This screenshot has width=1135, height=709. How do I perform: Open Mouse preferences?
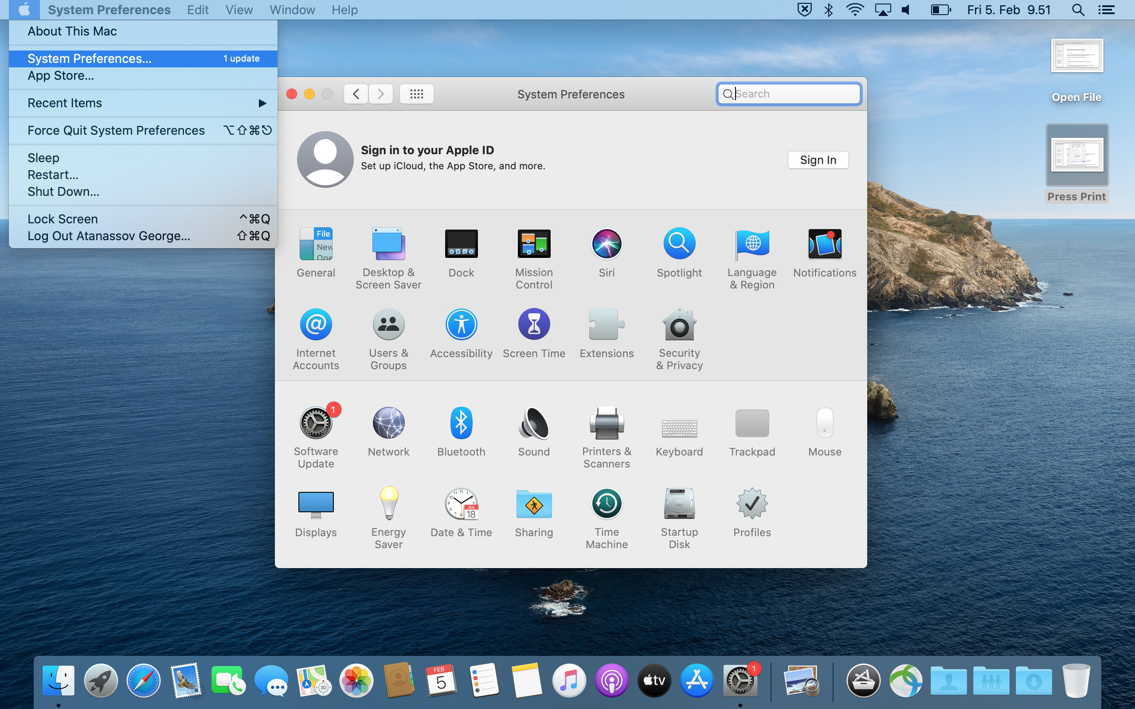[825, 432]
